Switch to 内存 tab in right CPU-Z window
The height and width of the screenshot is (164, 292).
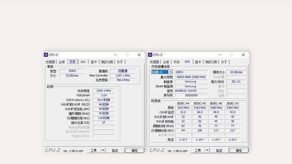pyautogui.click(x=177, y=62)
